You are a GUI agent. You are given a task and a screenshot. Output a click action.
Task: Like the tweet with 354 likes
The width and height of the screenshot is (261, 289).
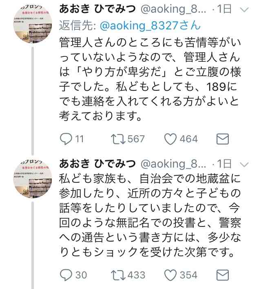pyautogui.click(x=171, y=274)
